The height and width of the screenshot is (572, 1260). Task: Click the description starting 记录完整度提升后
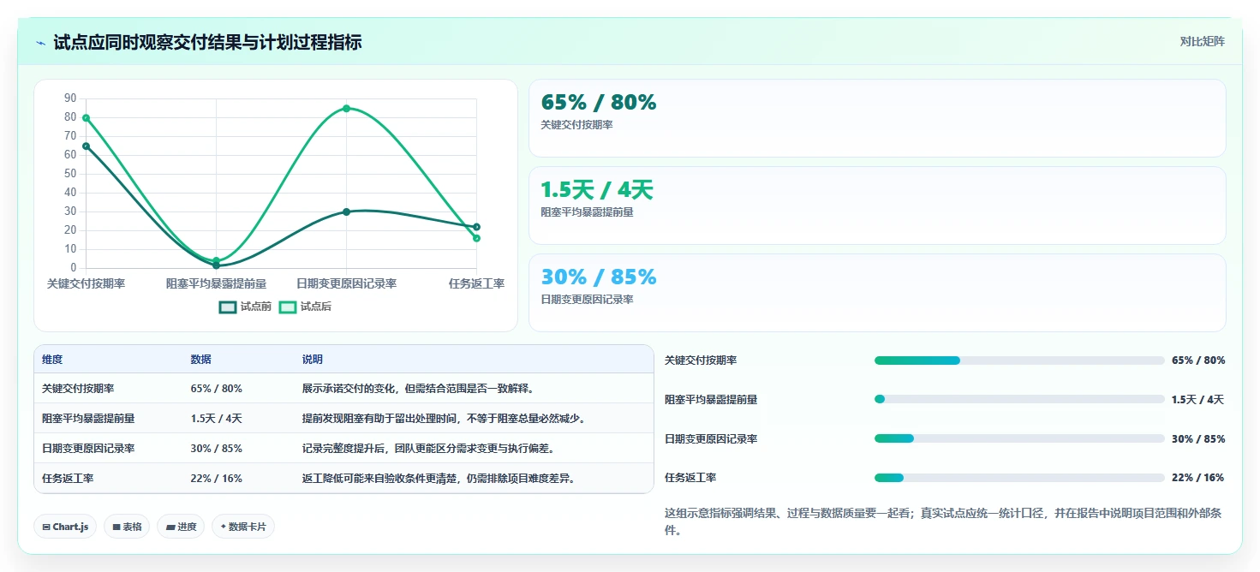(x=428, y=448)
